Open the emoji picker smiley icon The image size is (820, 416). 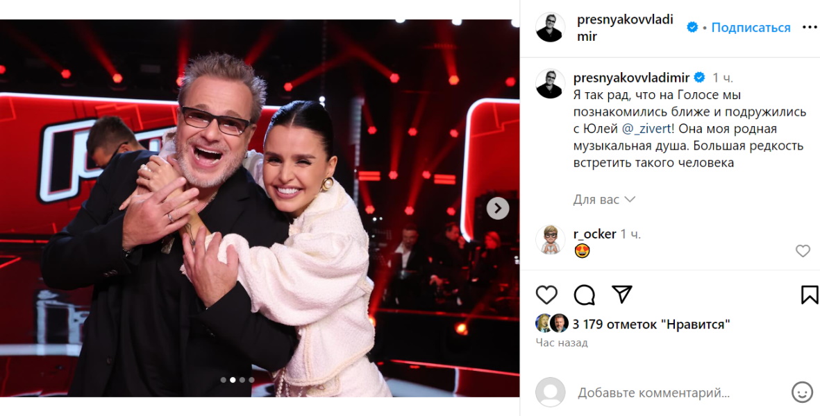pyautogui.click(x=802, y=392)
